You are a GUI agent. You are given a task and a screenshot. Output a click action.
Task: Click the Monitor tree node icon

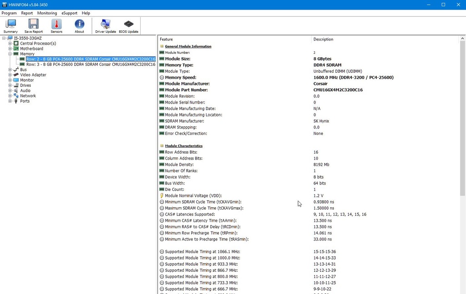point(16,80)
